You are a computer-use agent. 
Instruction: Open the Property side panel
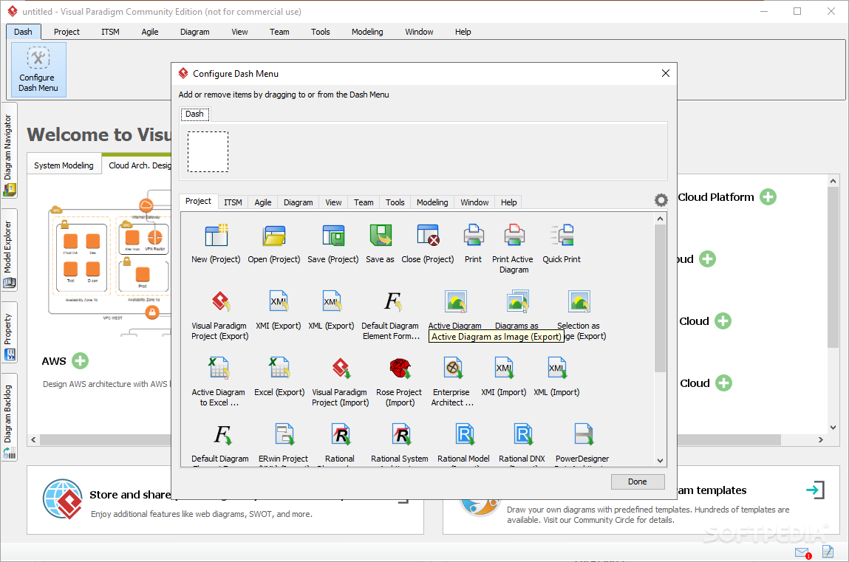[9, 332]
